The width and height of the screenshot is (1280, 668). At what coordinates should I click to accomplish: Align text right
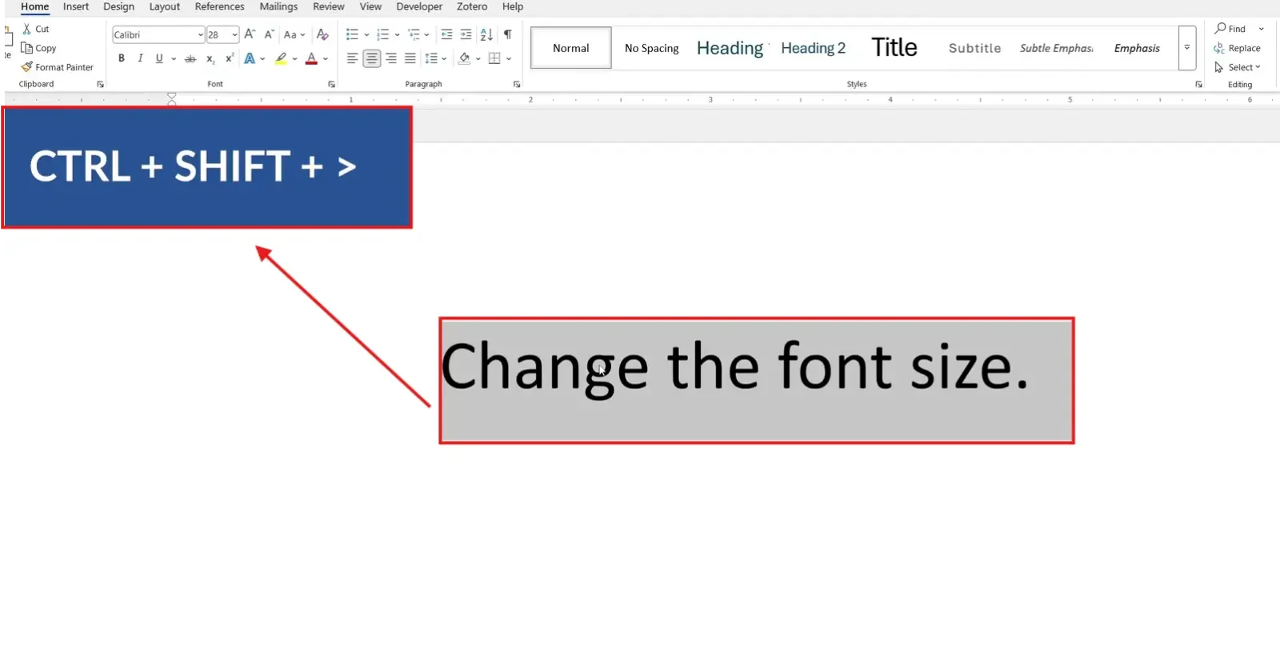coord(391,58)
